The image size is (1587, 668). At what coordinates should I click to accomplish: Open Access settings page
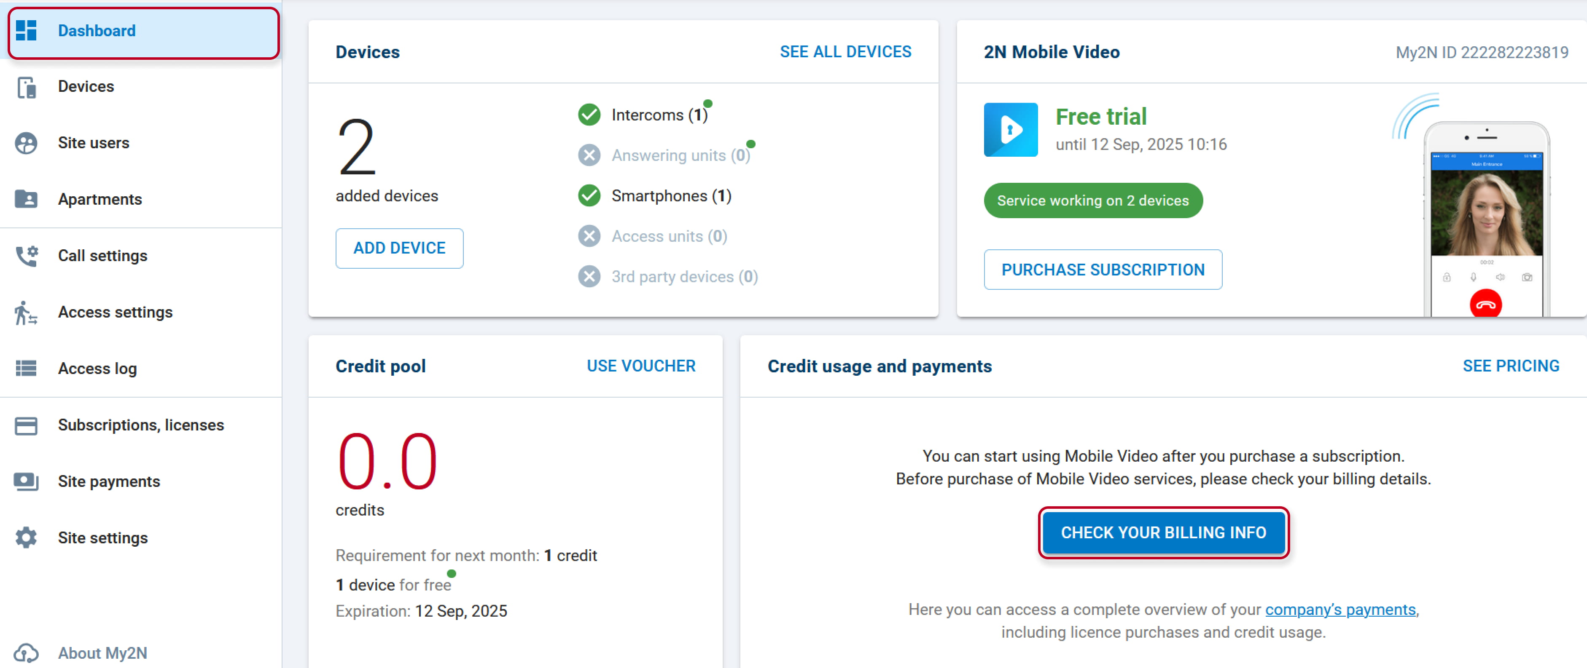click(x=141, y=312)
